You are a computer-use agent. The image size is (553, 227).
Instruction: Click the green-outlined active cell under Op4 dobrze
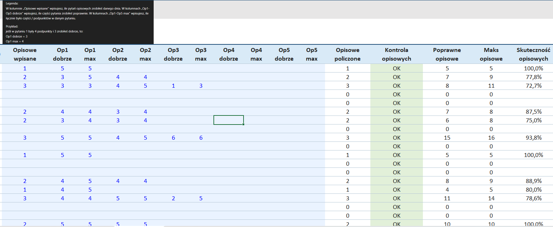pos(229,120)
